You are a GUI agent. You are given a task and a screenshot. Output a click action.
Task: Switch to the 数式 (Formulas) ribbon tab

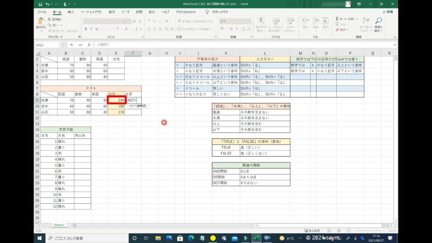(111, 12)
